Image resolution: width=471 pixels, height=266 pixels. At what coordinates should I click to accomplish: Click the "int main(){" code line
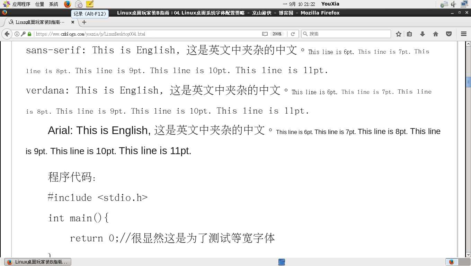pyautogui.click(x=79, y=218)
